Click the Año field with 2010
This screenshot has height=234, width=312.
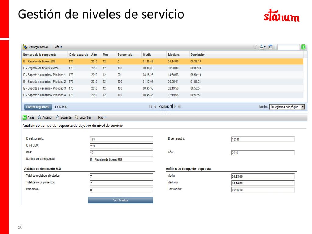coord(263,153)
